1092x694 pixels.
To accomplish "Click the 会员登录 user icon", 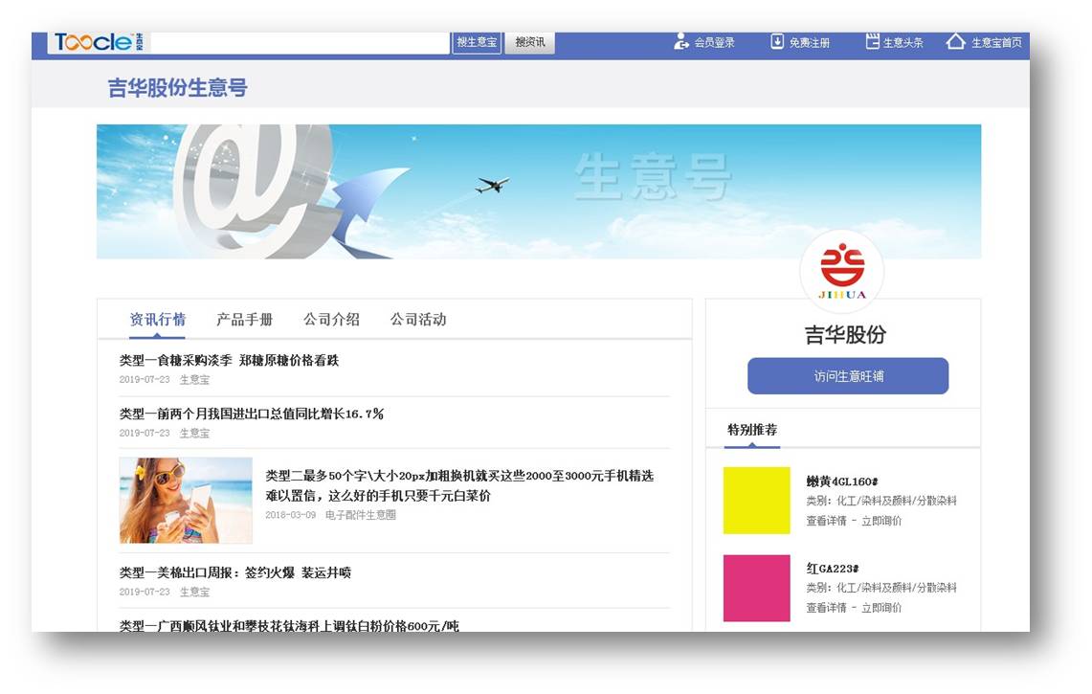I will (x=681, y=42).
